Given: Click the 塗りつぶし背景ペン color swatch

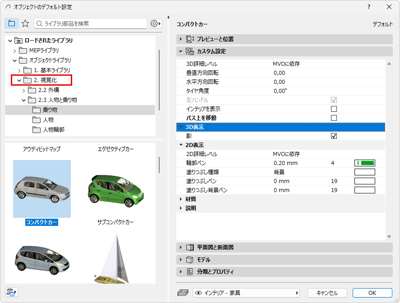Looking at the screenshot, I should point(364,190).
